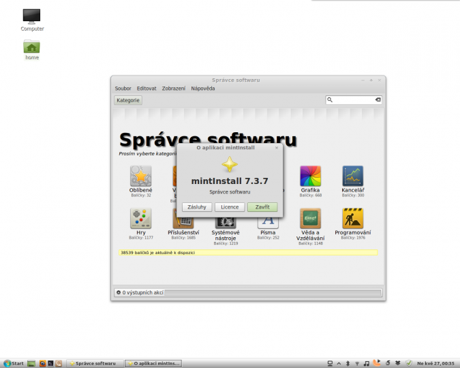Click the 'Balíčky: 252' count under Písma
460x368 pixels.
coord(268,237)
